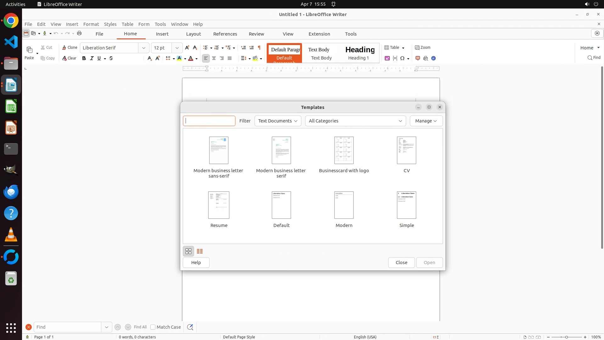Switch to the References tab
This screenshot has width=604, height=340.
(225, 34)
